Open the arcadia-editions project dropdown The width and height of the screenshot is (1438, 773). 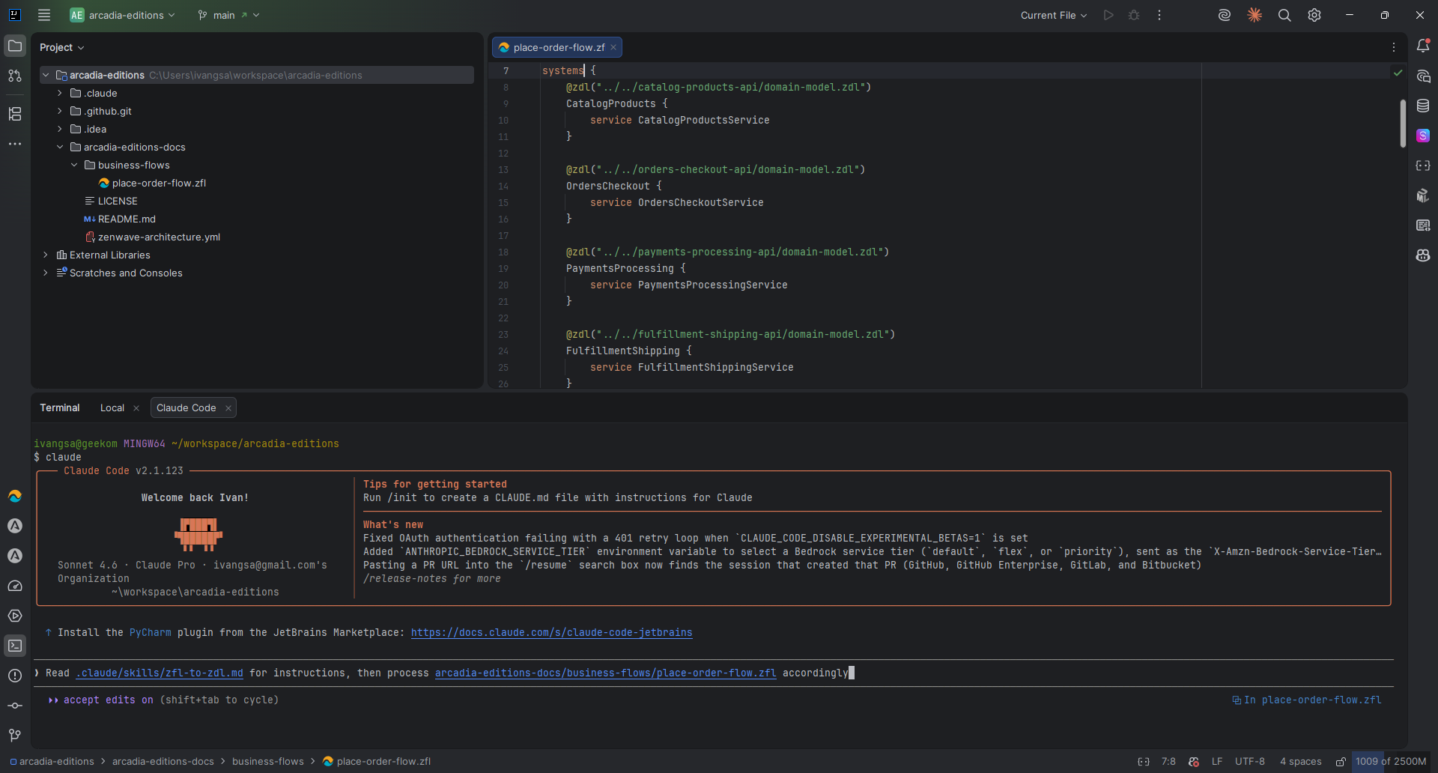point(123,15)
